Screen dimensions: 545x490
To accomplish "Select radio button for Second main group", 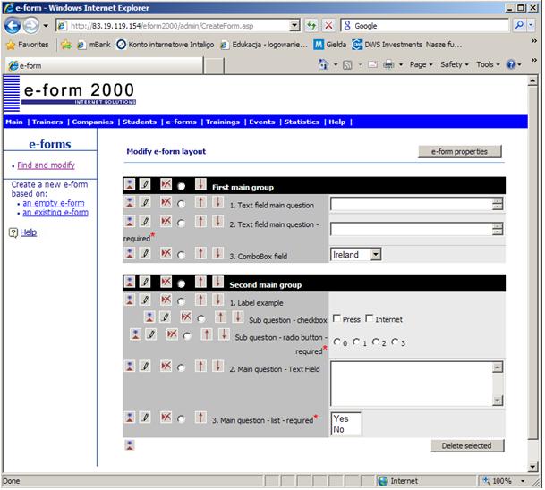I will click(x=181, y=284).
